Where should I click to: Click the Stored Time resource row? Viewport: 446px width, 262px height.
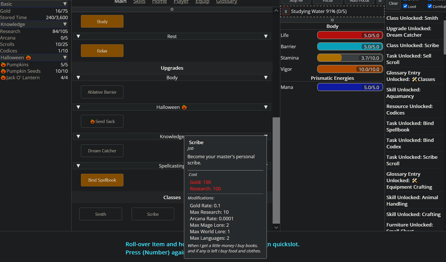34,17
